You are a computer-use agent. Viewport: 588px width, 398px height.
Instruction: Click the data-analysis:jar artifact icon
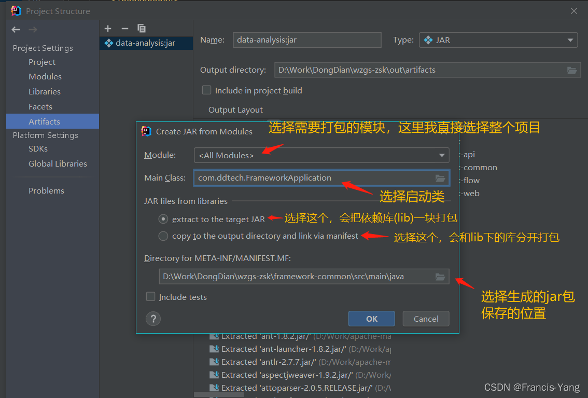tap(109, 43)
